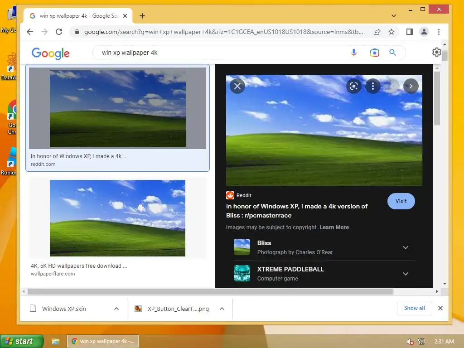464x348 pixels.
Task: Click the address bar URL
Action: (x=223, y=32)
